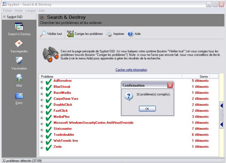The height and width of the screenshot is (163, 226).
Task: Toggle the CarpeDiem Vars checkmark
Action: pos(49,100)
